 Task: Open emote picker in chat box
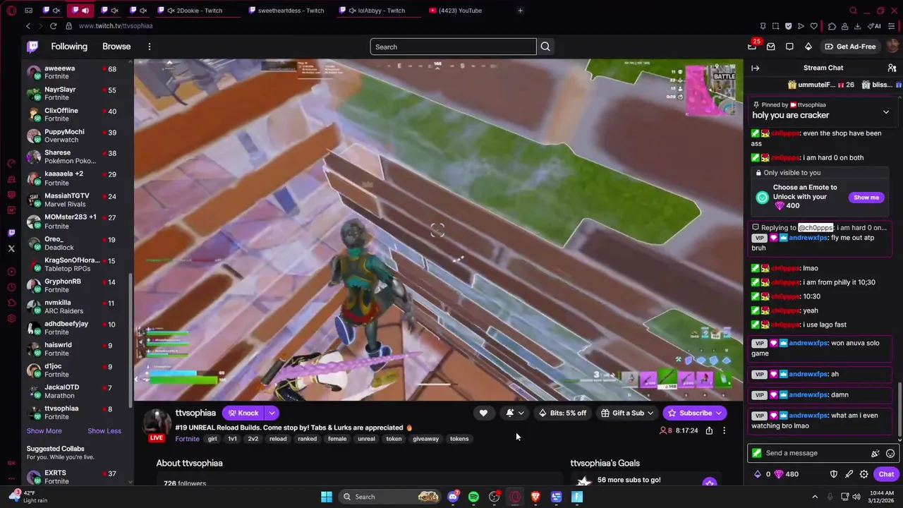(x=890, y=453)
